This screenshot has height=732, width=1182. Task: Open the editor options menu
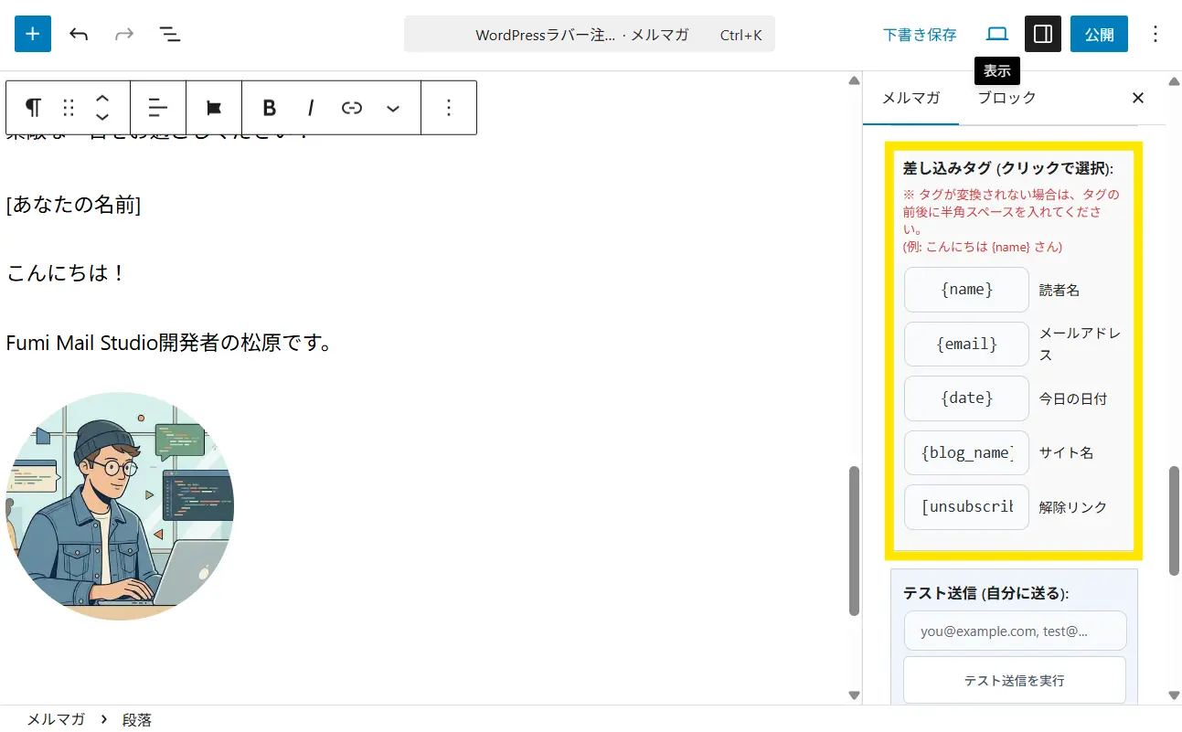tap(1155, 34)
